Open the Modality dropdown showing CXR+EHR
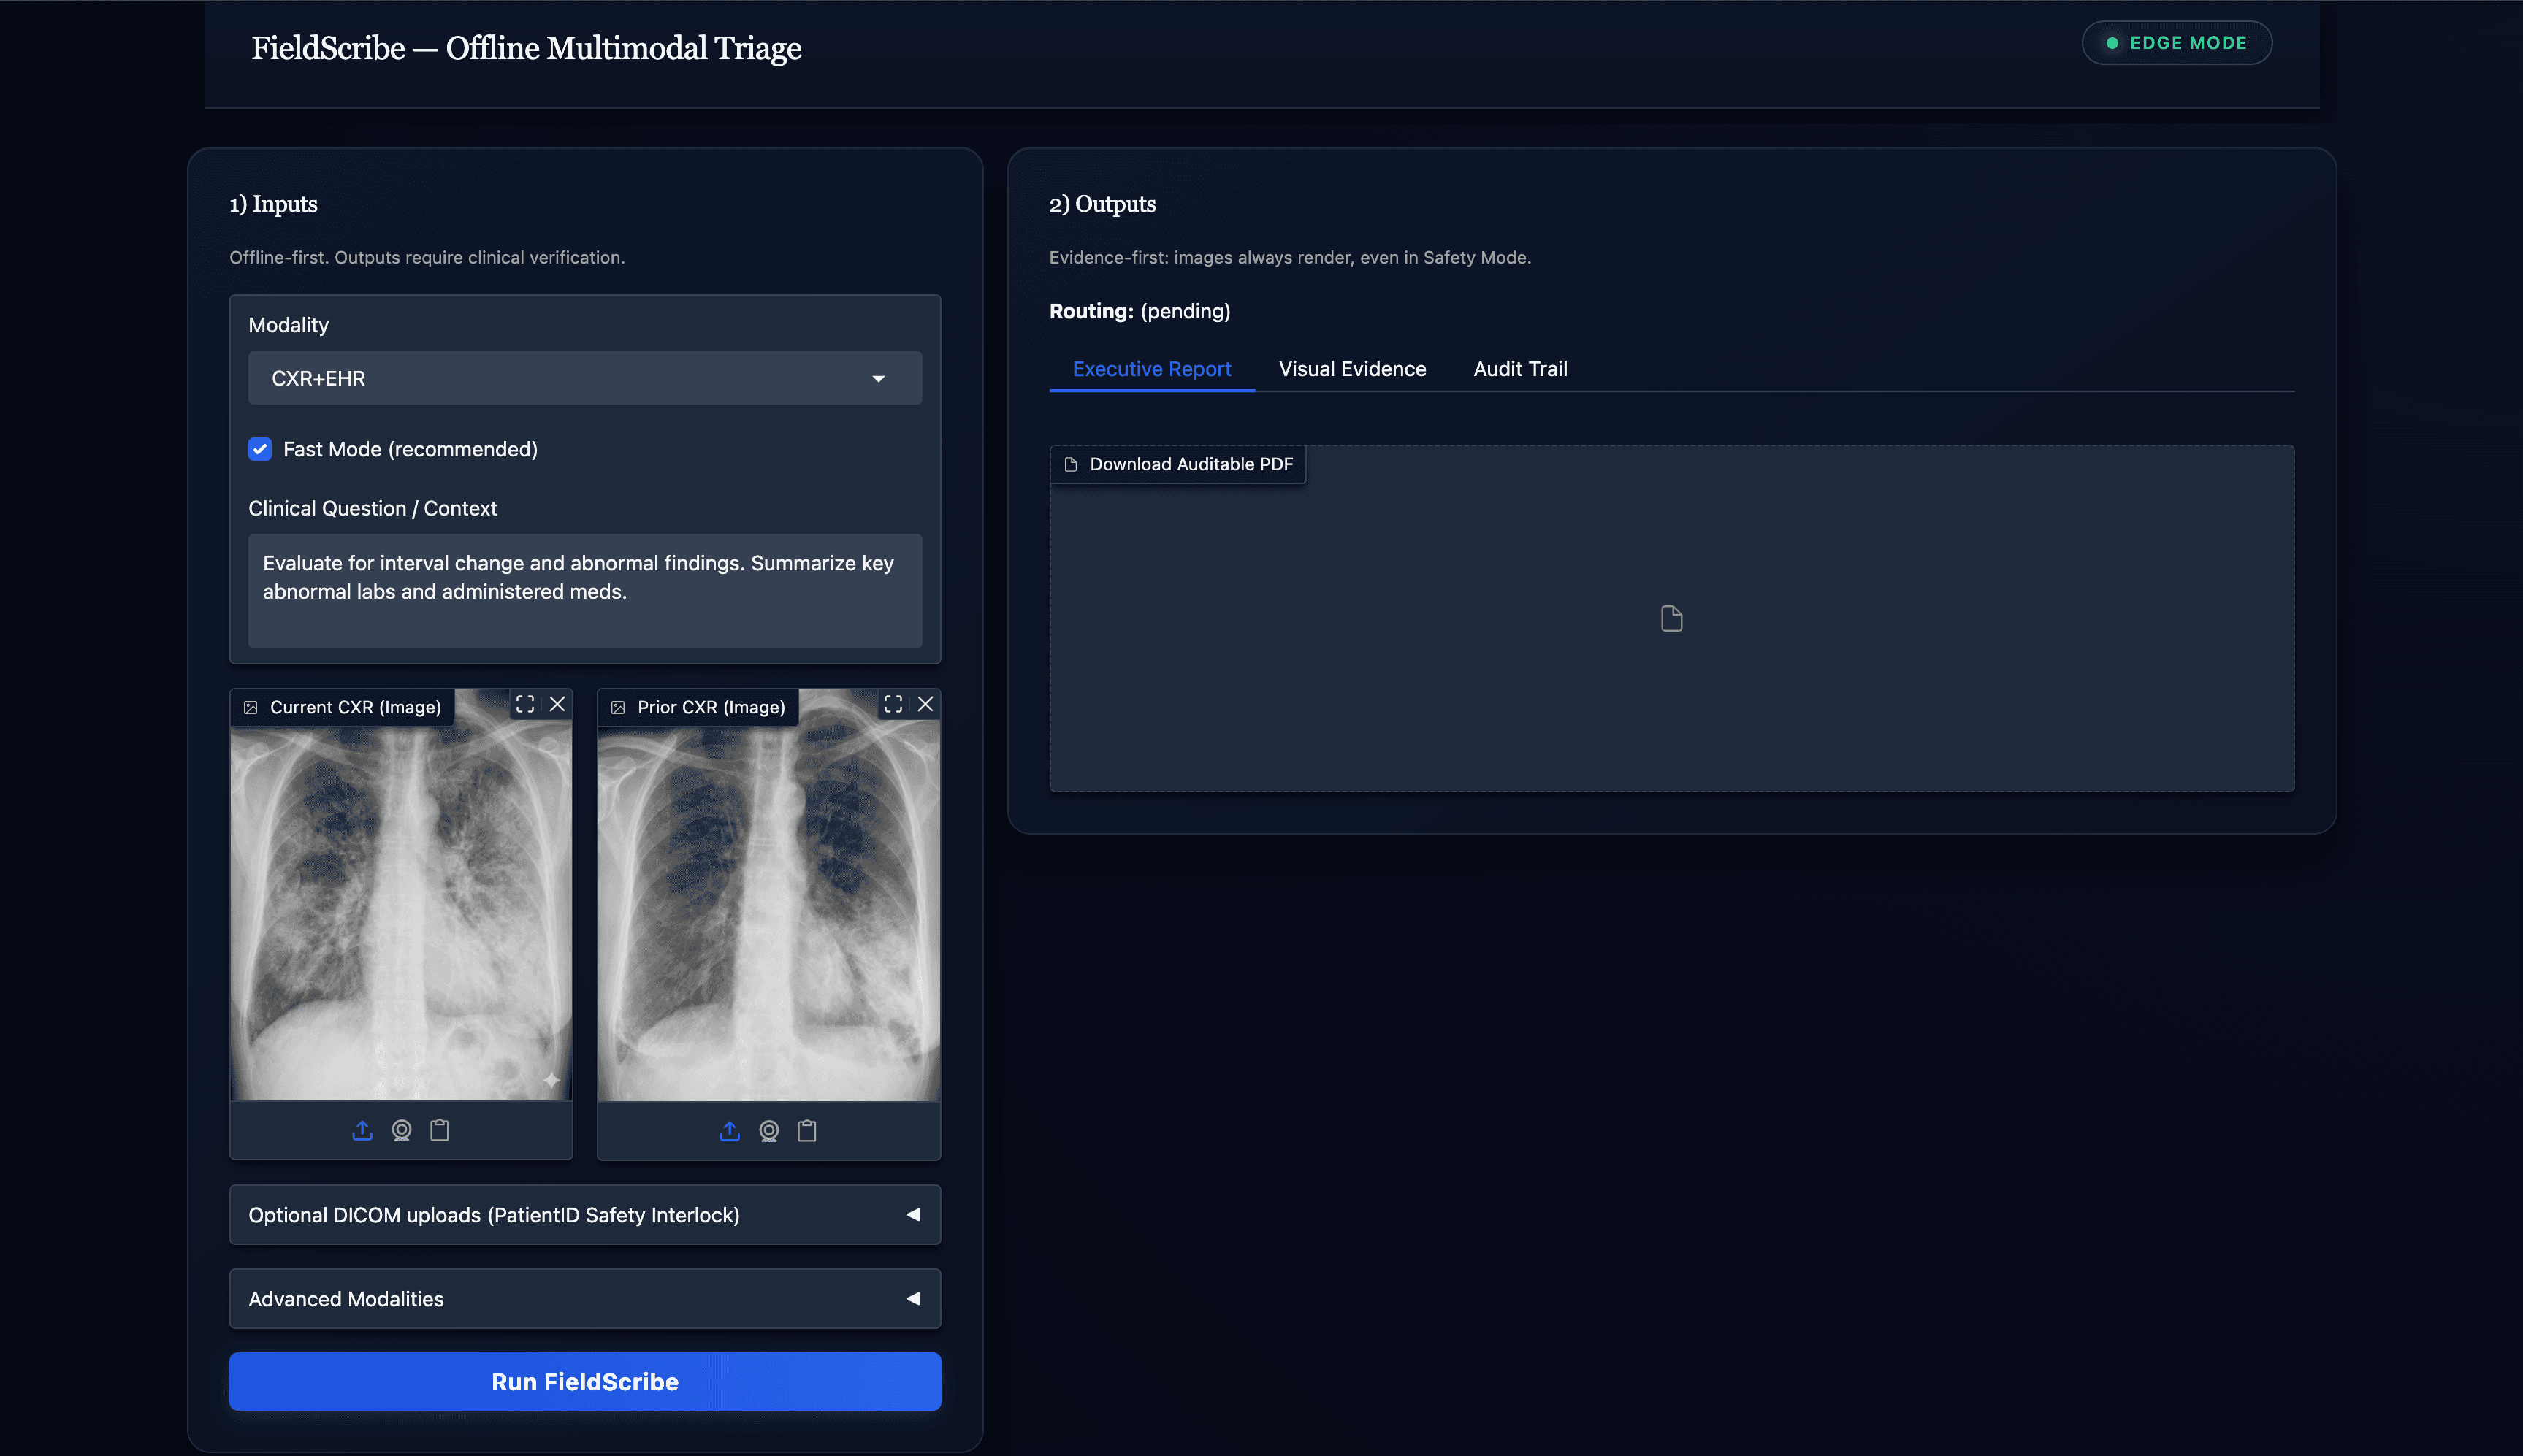2523x1456 pixels. (x=584, y=377)
